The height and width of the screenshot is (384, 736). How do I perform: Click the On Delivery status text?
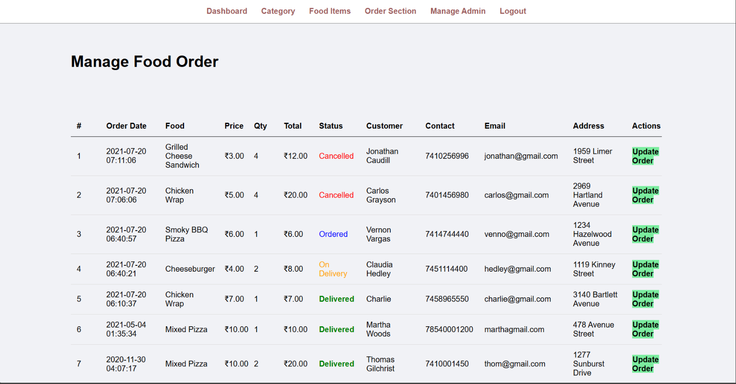333,269
